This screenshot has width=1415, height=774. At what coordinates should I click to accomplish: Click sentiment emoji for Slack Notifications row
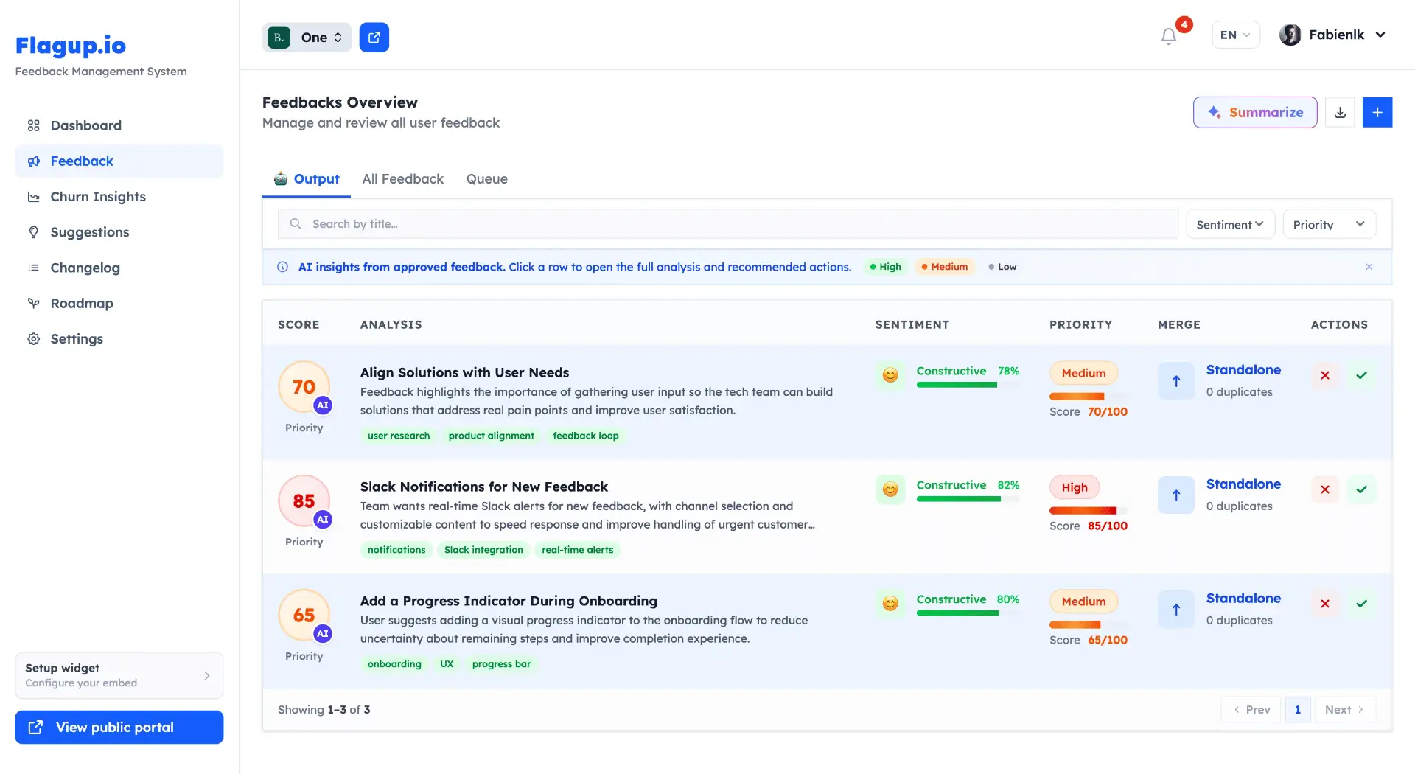890,489
